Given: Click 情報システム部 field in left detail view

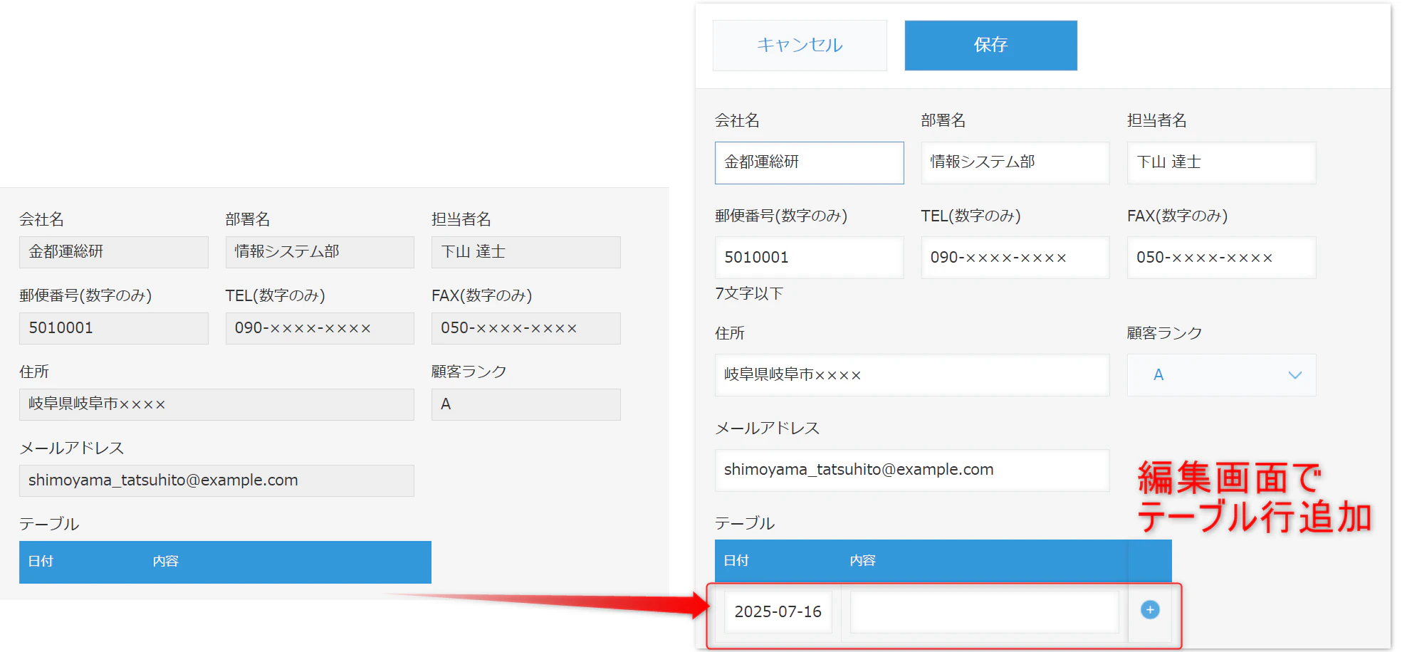Looking at the screenshot, I should click(320, 252).
